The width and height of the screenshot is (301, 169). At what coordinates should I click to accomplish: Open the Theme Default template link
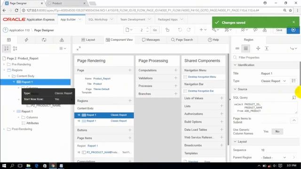[101, 89]
